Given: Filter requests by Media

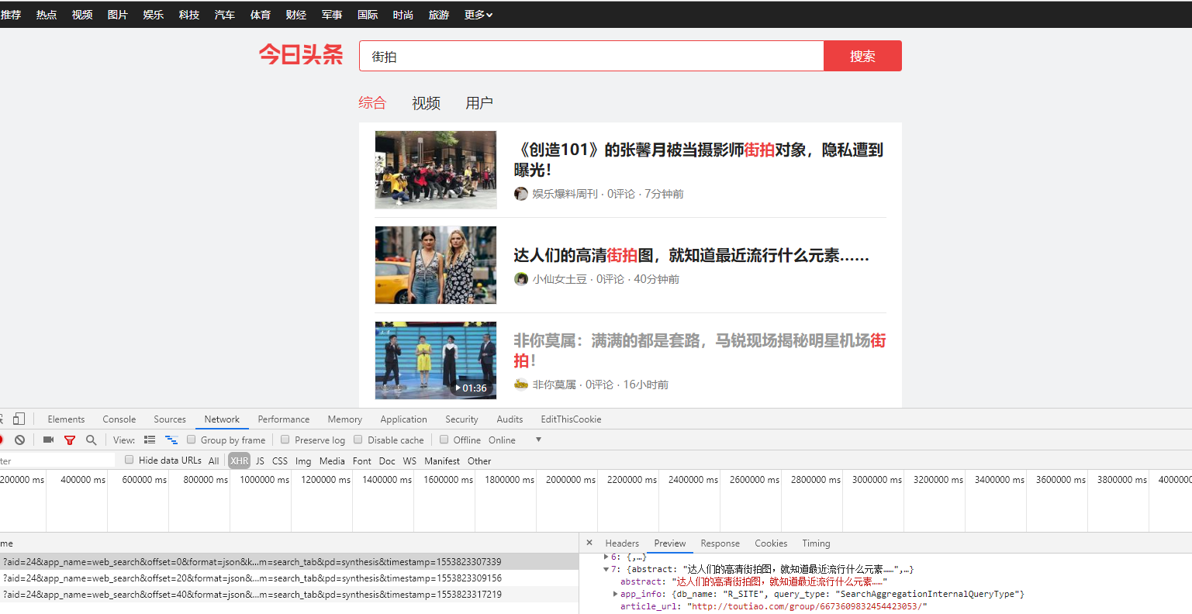Looking at the screenshot, I should point(332,461).
